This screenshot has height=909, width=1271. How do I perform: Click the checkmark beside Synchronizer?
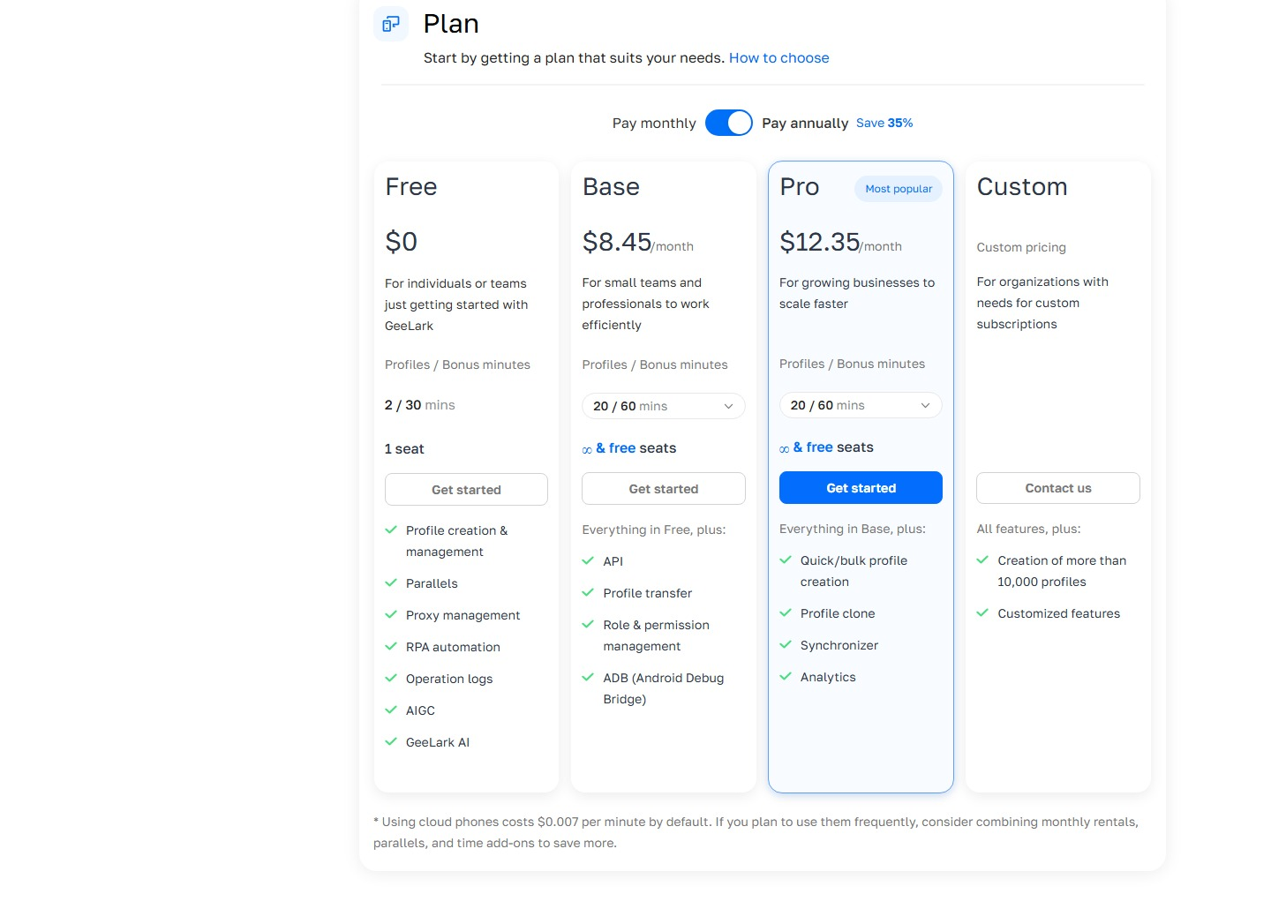click(786, 644)
